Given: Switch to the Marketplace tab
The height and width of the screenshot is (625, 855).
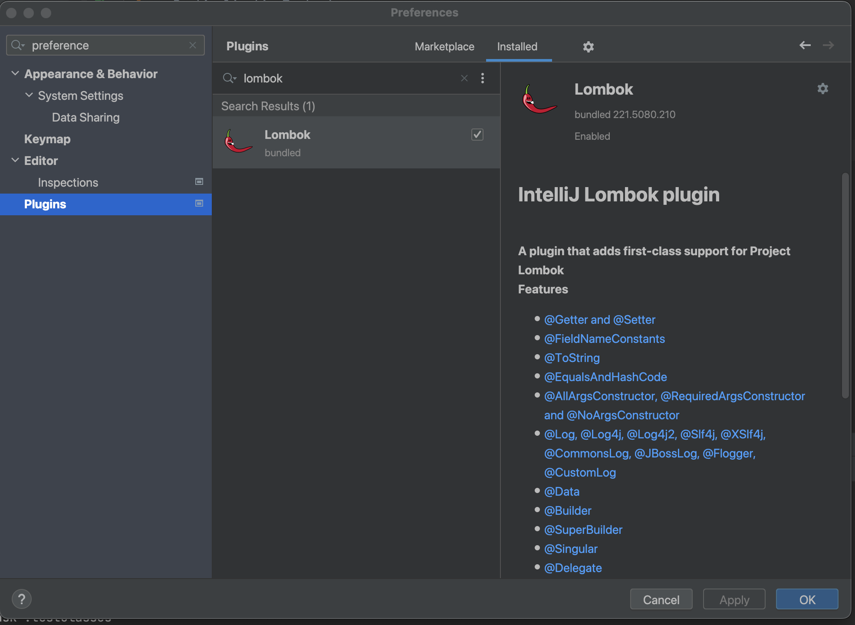Looking at the screenshot, I should pyautogui.click(x=444, y=46).
